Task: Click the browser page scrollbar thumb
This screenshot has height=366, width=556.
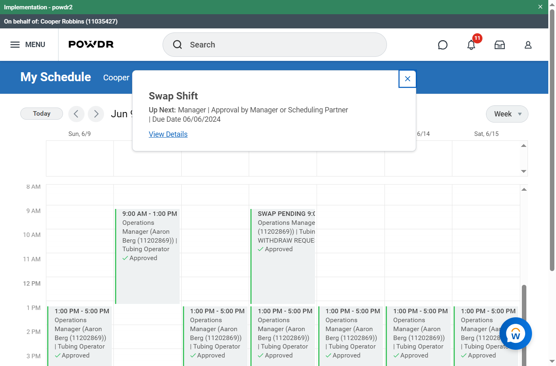Action: coord(552,140)
